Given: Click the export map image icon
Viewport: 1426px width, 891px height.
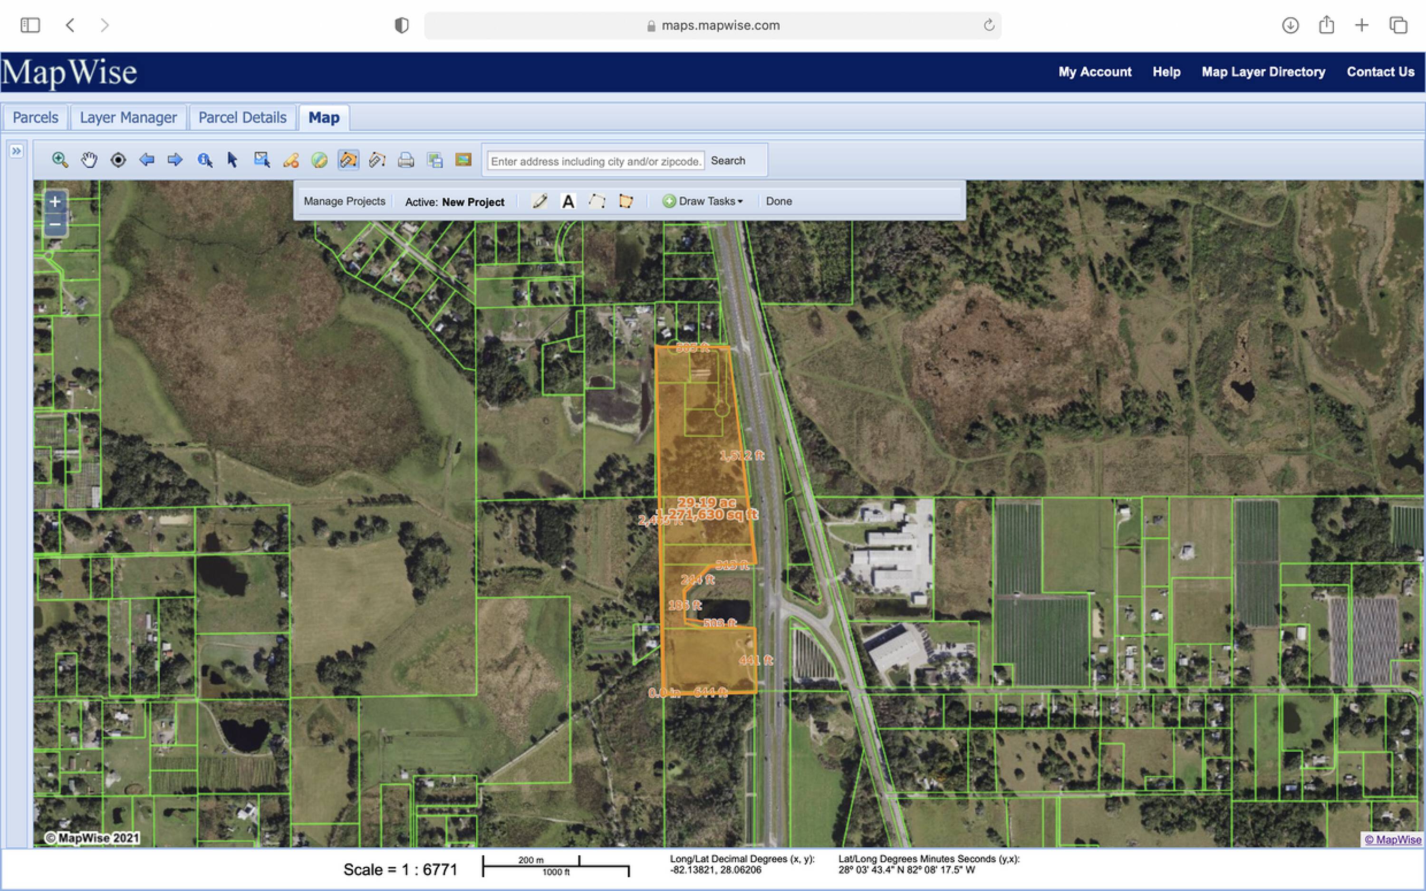Looking at the screenshot, I should [463, 160].
